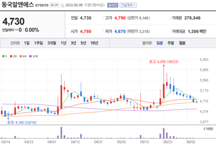
Task: Open the 기업개요 dropdown
Action: (x=128, y=5)
